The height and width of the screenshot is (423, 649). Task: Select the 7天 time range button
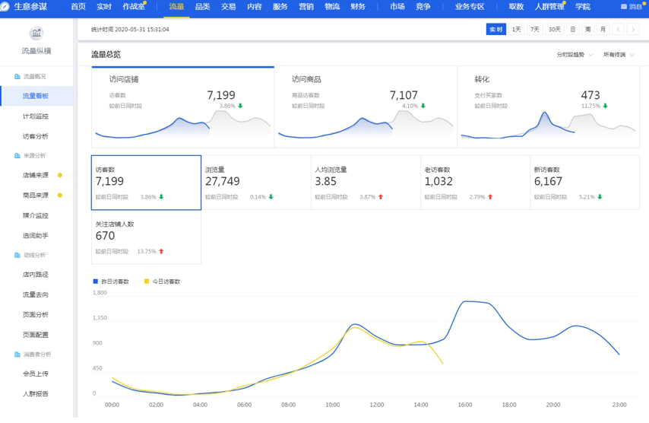click(535, 30)
